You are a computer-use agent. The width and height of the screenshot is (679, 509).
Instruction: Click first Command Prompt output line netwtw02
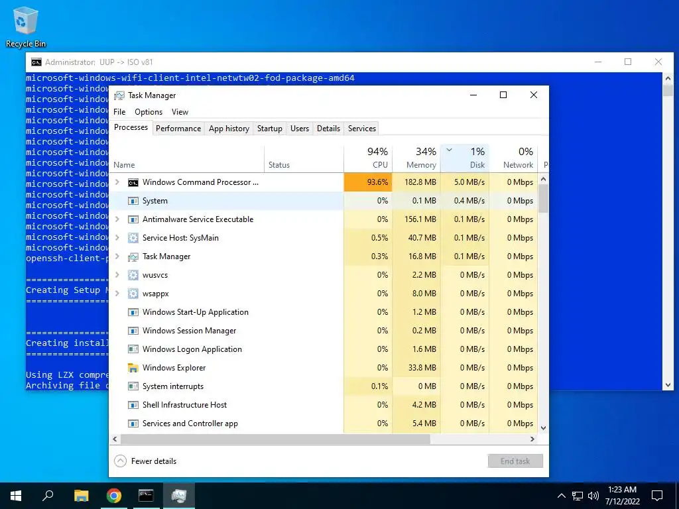[190, 78]
